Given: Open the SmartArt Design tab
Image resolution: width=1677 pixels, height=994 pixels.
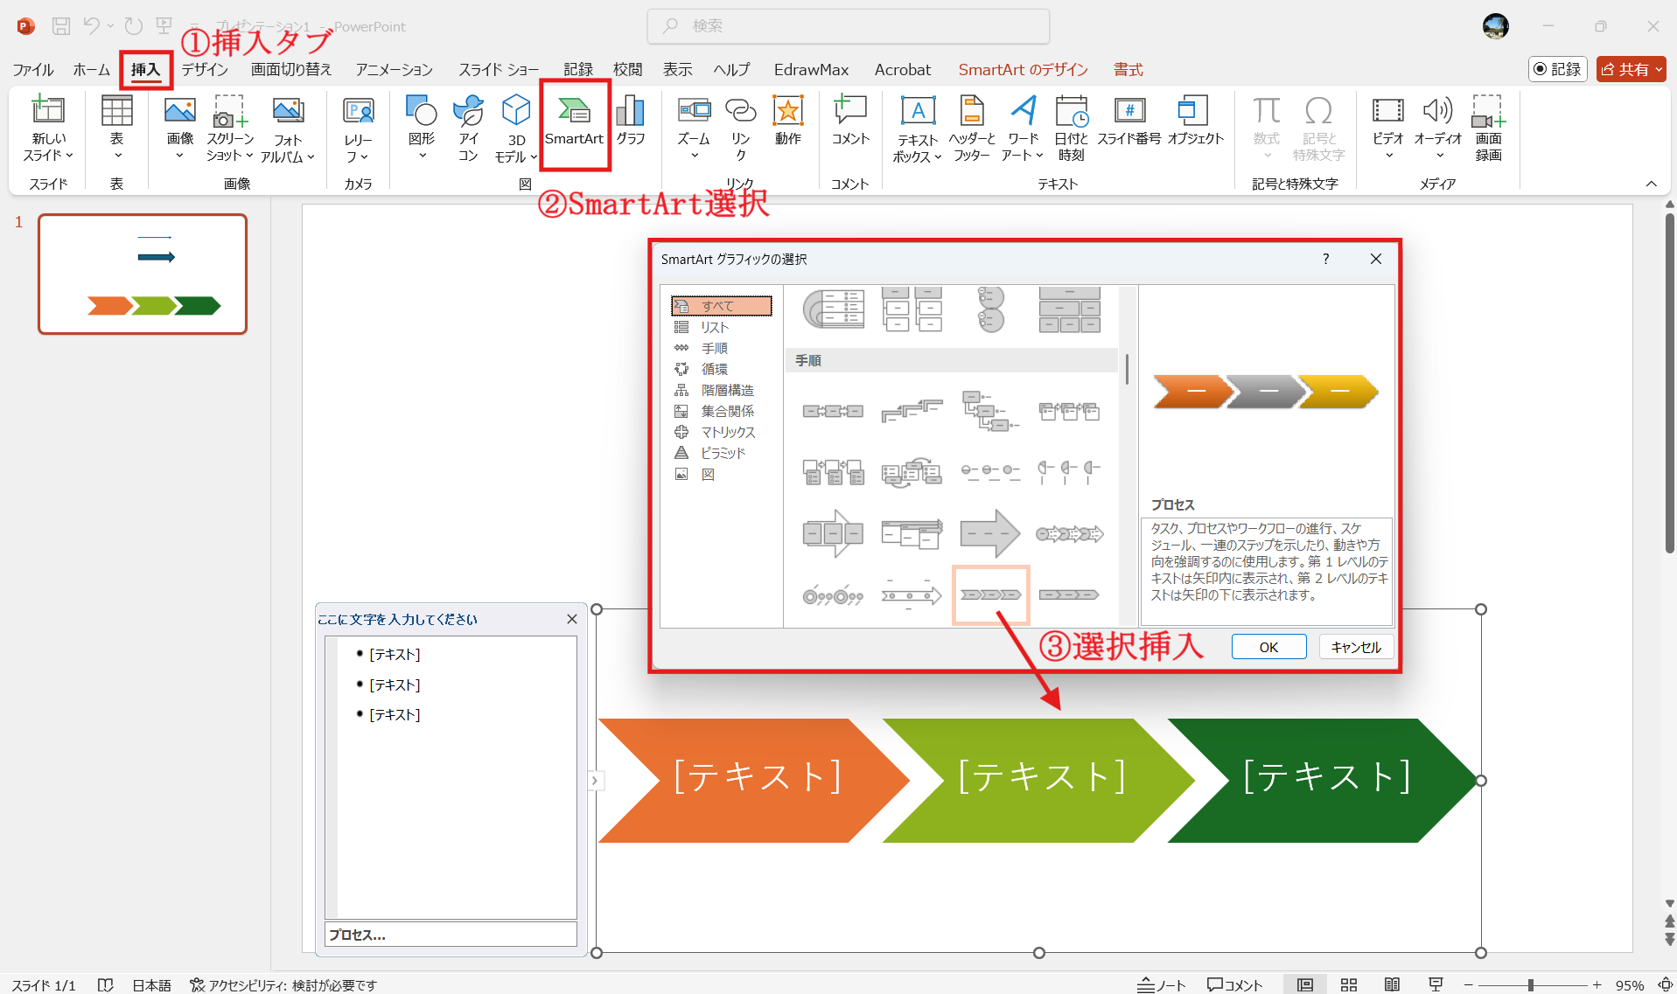Looking at the screenshot, I should [1023, 69].
